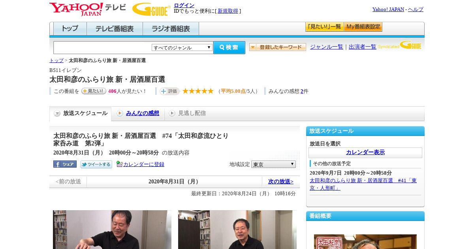The image size is (474, 249).
Task: Follow the トップ breadcrumb link
Action: click(56, 60)
